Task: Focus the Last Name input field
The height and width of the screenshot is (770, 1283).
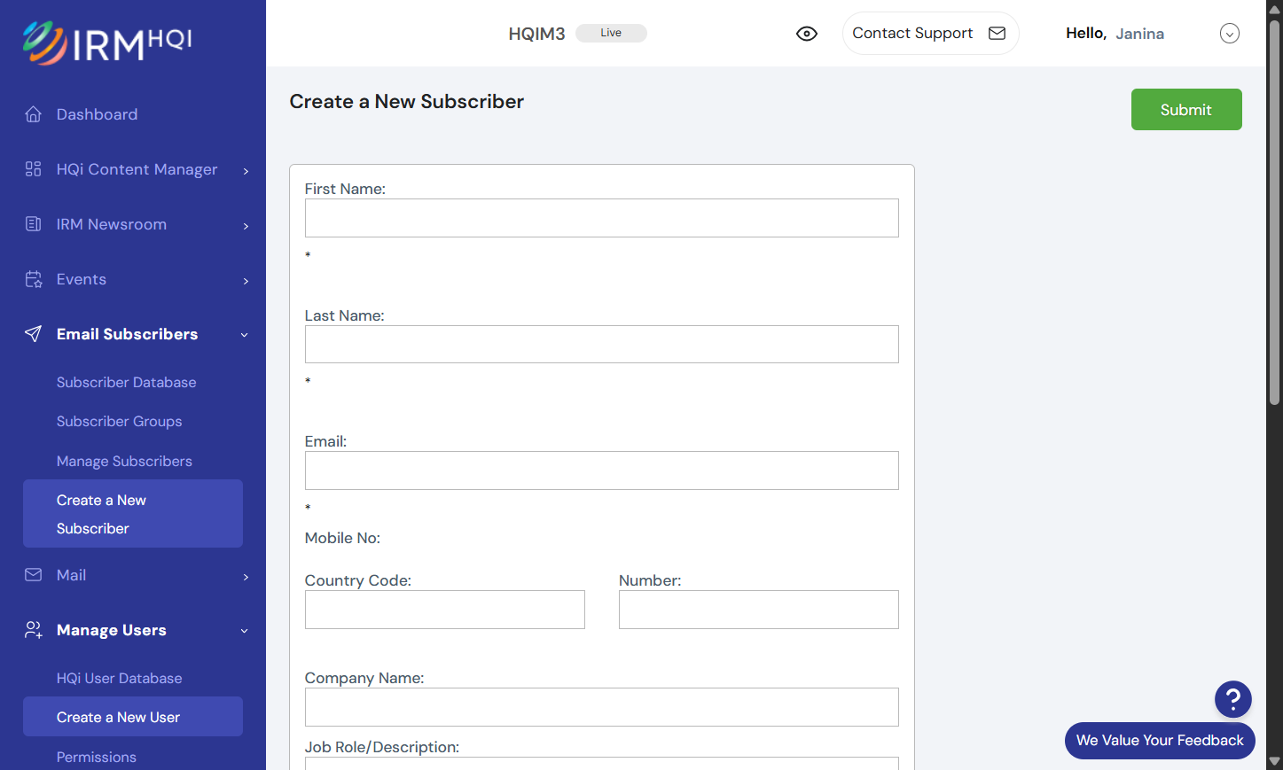Action: click(x=602, y=344)
